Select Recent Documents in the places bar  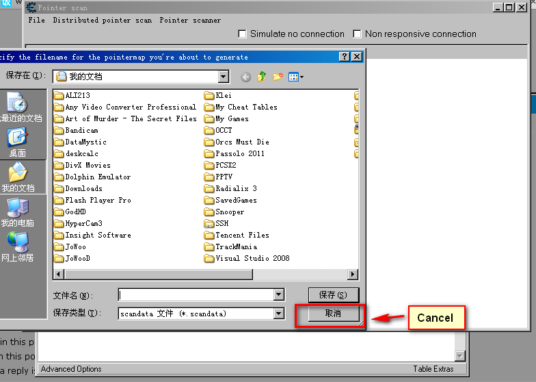point(17,108)
